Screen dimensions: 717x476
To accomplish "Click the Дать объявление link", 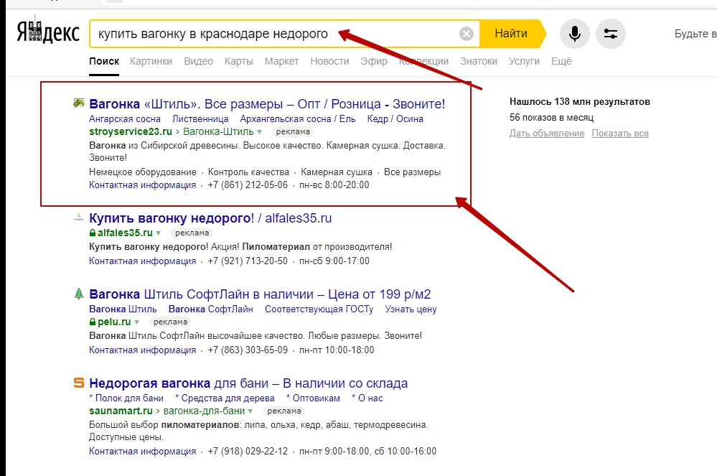I will click(x=547, y=134).
